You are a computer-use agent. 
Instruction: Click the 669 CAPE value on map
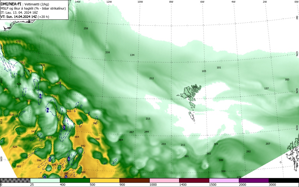click(x=83, y=172)
